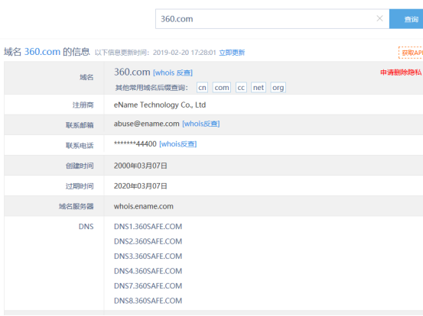
Task: Open the whois反查 link beside the email
Action: coord(201,124)
